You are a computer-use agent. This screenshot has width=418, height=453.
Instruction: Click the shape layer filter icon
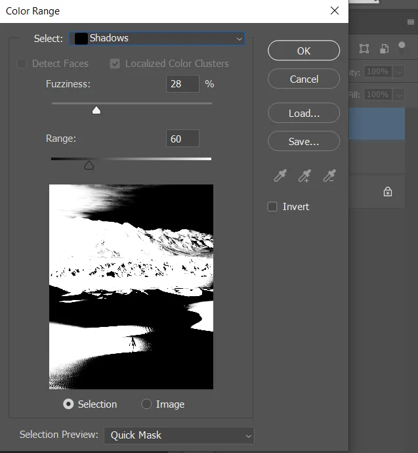[364, 49]
